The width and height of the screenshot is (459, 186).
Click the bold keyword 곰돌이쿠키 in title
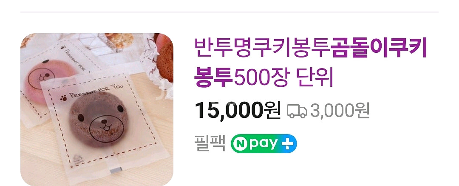coord(380,49)
